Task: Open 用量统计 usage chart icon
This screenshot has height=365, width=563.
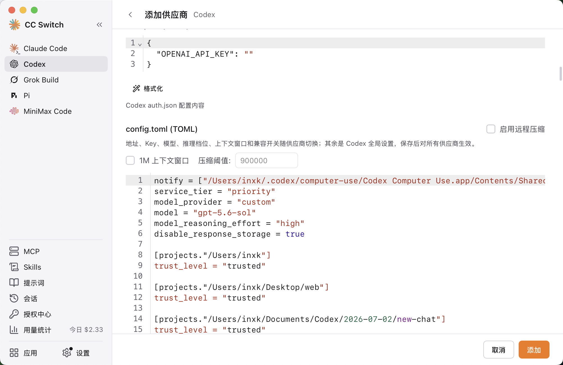Action: (14, 330)
